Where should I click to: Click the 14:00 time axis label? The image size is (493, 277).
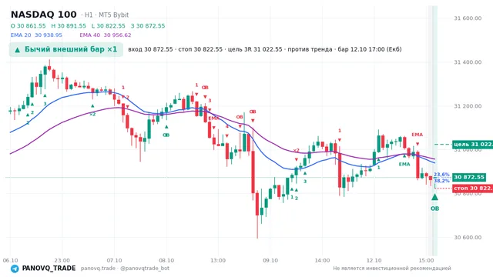point(322,260)
